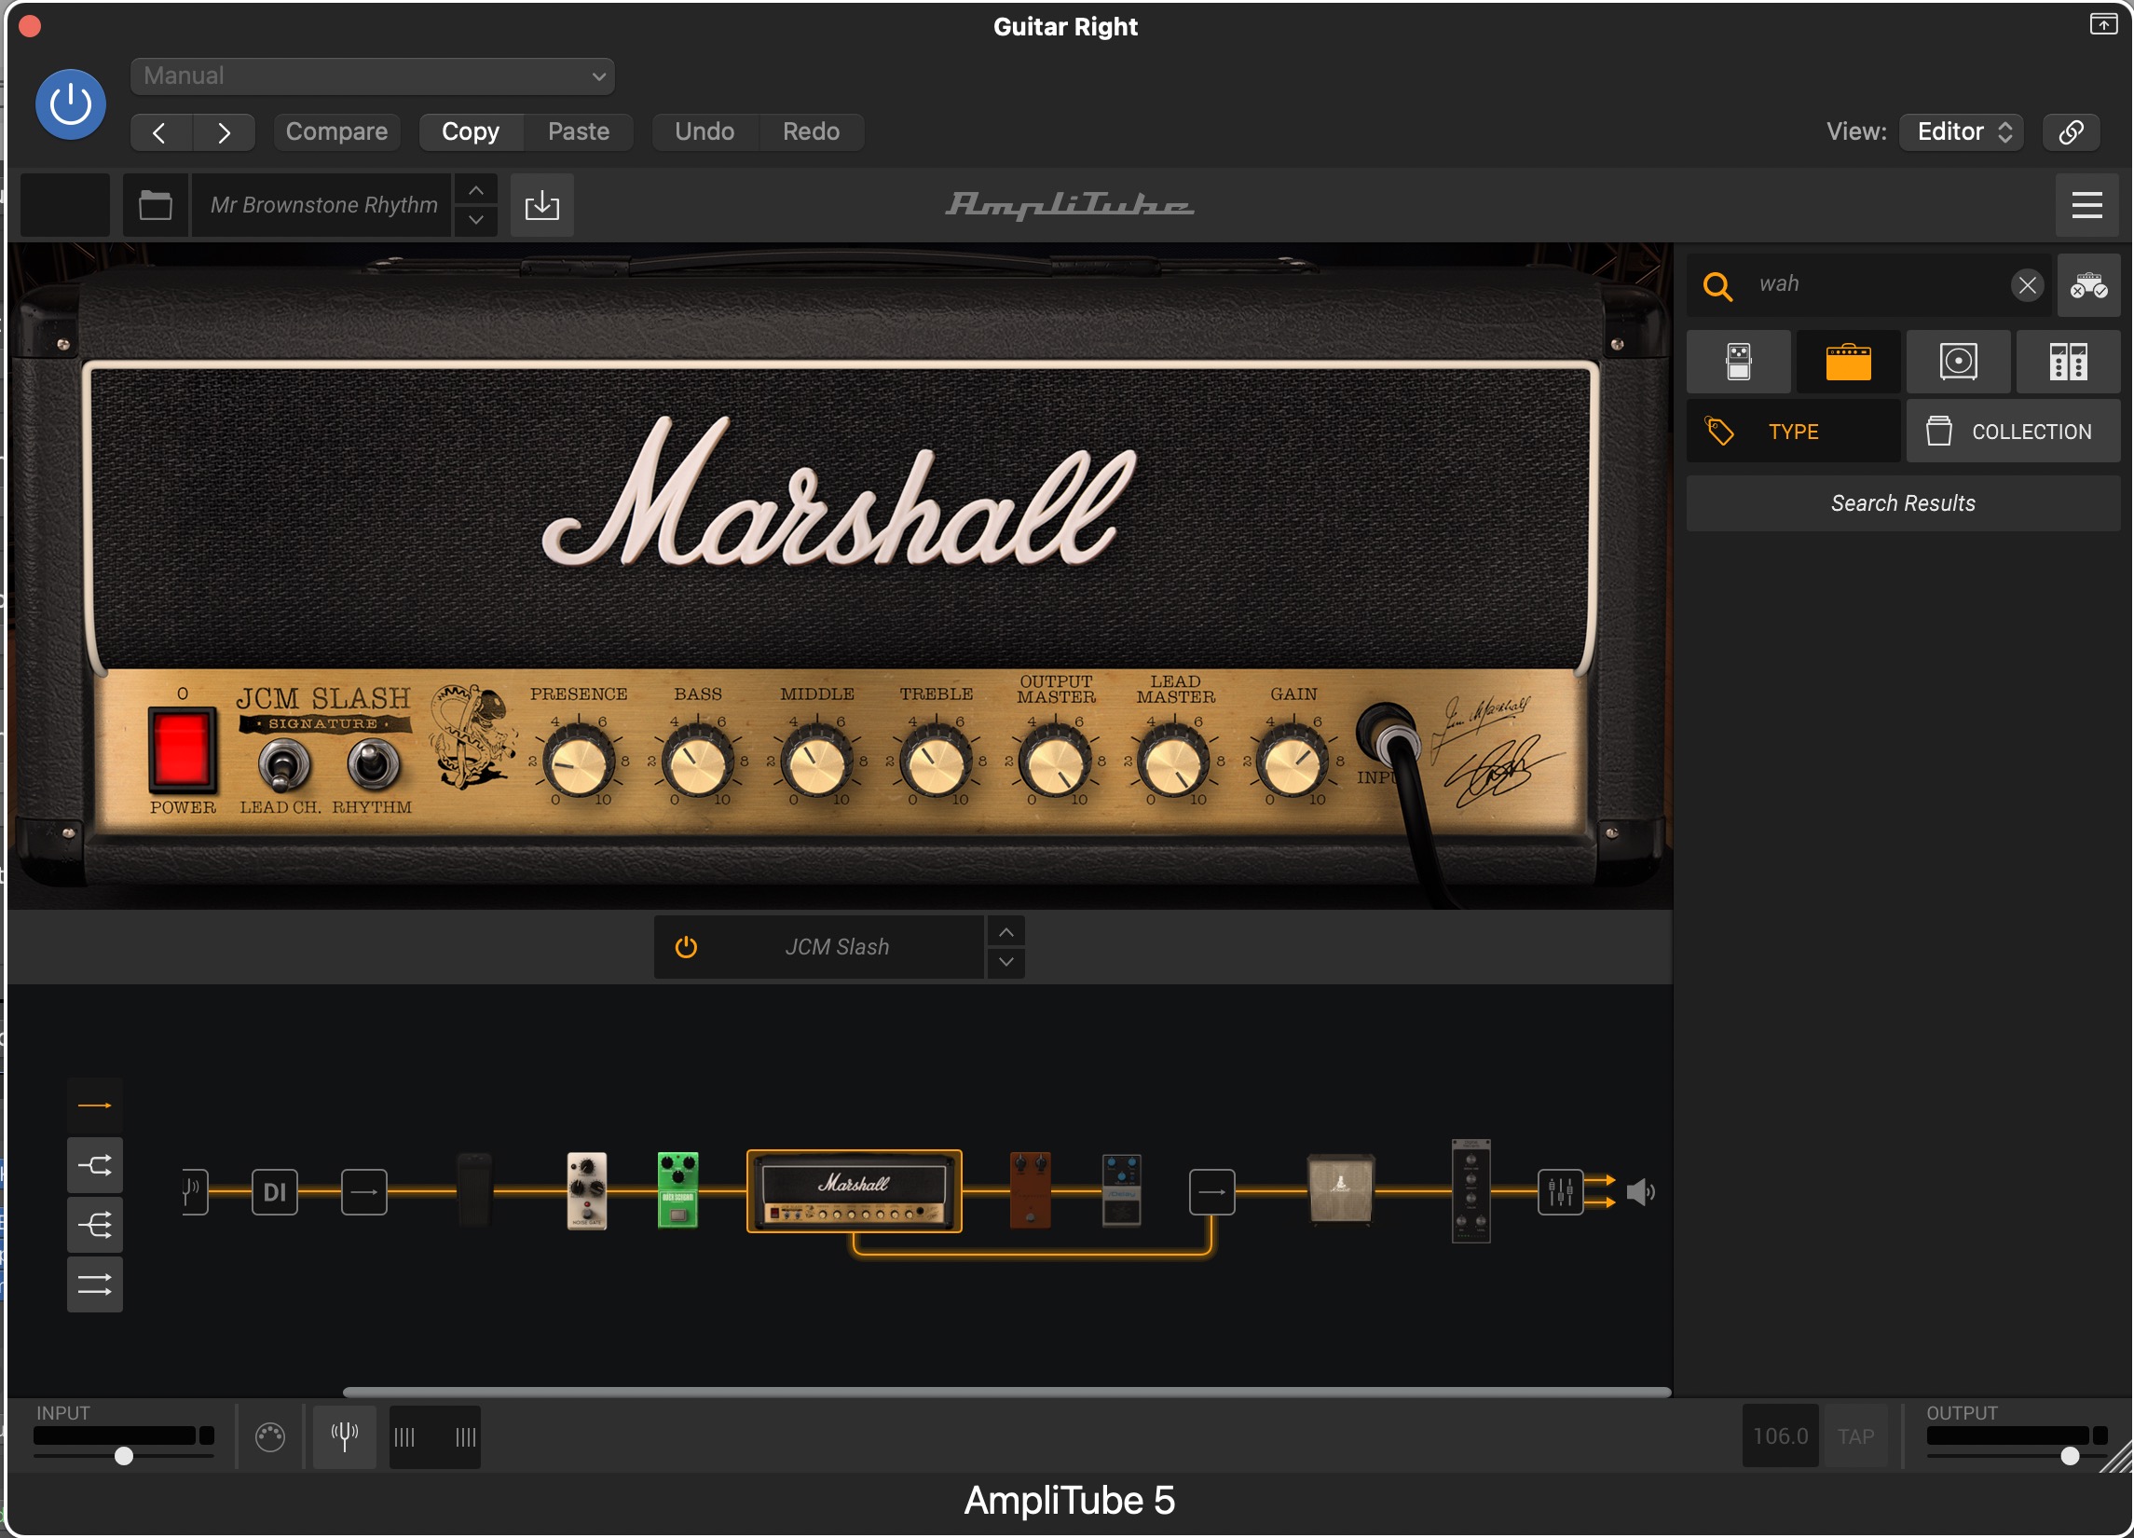The image size is (2134, 1538).
Task: Click the Compare button
Action: [336, 131]
